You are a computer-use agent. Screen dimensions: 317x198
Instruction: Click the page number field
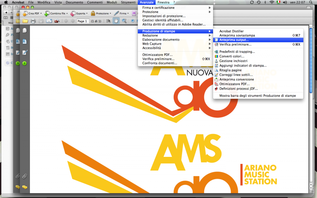(x=82, y=21)
